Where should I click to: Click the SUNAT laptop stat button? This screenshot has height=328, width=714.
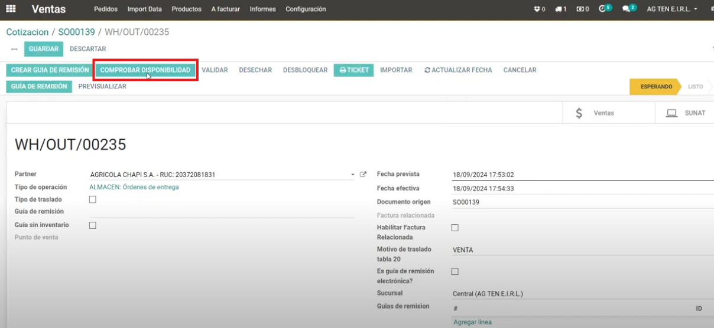(x=685, y=113)
